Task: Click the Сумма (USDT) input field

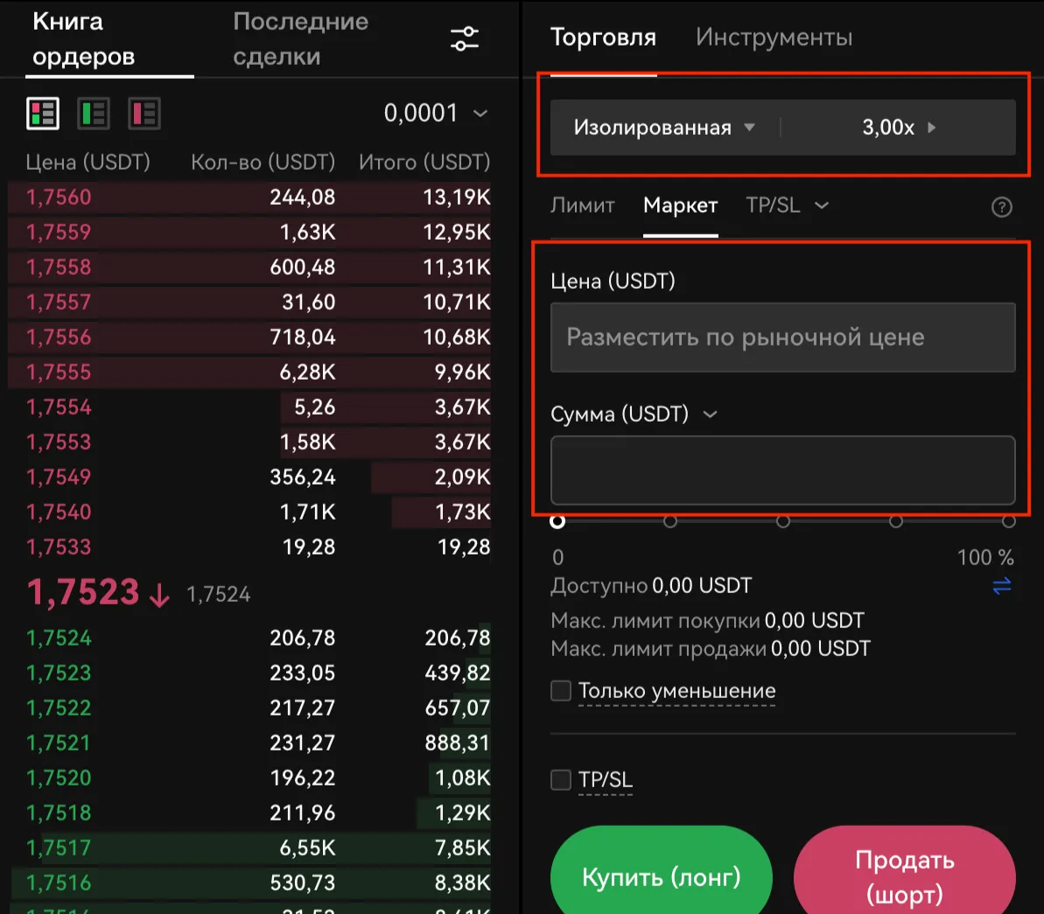Action: pos(783,470)
